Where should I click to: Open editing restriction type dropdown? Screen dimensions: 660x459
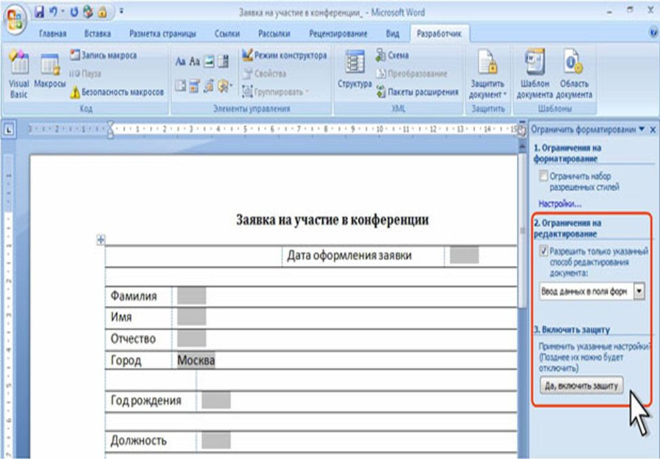pyautogui.click(x=639, y=291)
